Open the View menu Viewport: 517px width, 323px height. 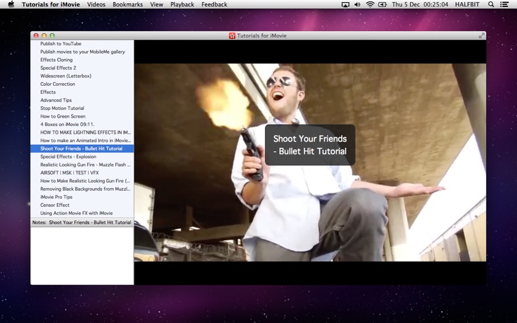(156, 5)
